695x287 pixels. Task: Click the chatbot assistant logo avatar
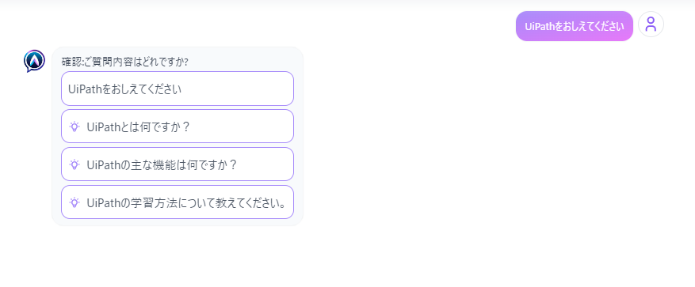tap(34, 61)
